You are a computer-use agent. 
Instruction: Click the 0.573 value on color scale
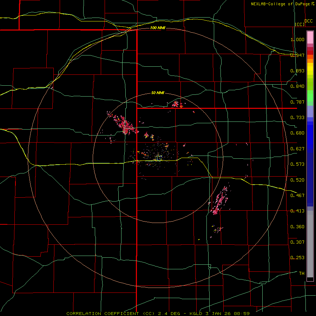pyautogui.click(x=297, y=164)
